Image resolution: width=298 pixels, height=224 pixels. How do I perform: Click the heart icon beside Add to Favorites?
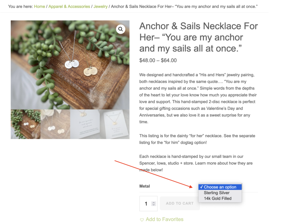[x=142, y=220]
